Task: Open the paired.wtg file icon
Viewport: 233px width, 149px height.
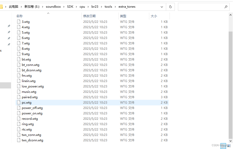Action: tap(18, 97)
